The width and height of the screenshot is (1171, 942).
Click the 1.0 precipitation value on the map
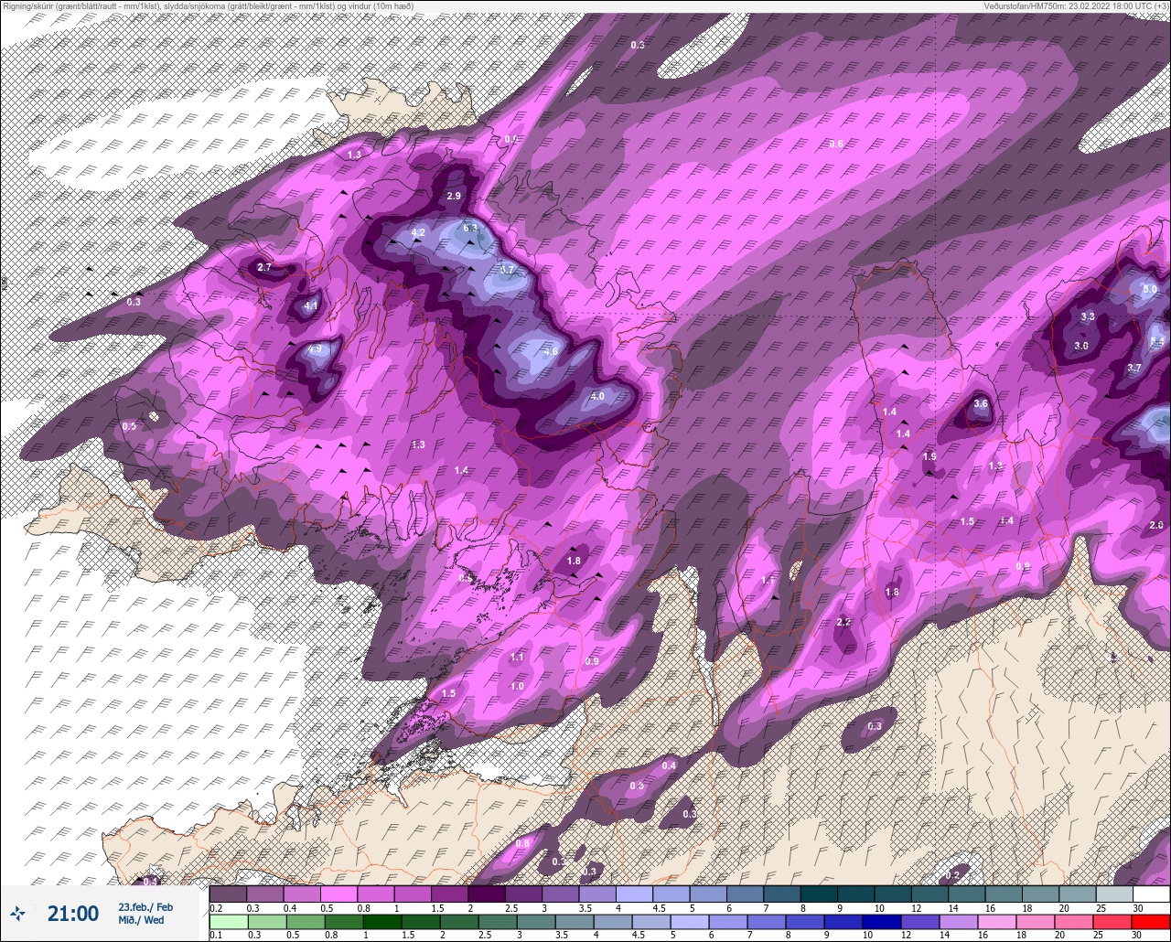pos(517,686)
